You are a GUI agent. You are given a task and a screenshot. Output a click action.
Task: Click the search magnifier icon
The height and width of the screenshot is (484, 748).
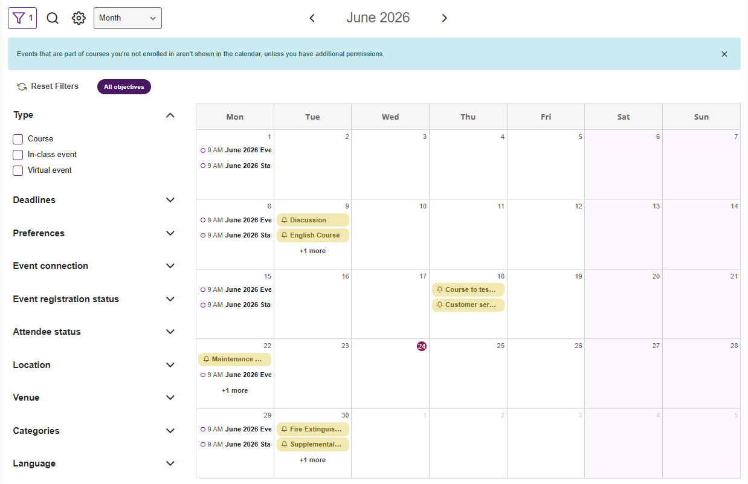tap(53, 18)
